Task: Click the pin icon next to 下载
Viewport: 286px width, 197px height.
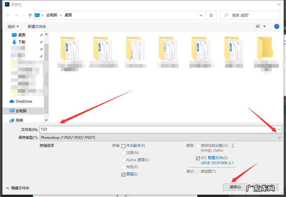Action: pyautogui.click(x=41, y=42)
